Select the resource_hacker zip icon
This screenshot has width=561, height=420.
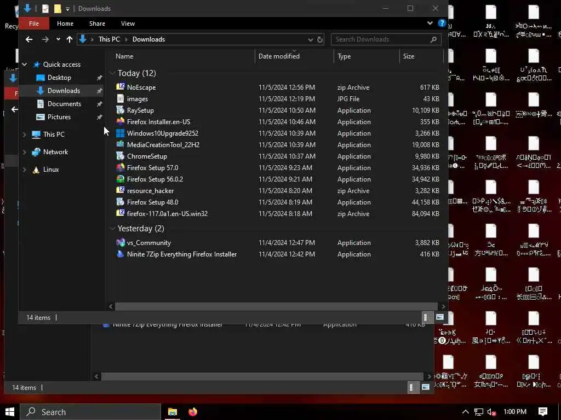point(120,190)
